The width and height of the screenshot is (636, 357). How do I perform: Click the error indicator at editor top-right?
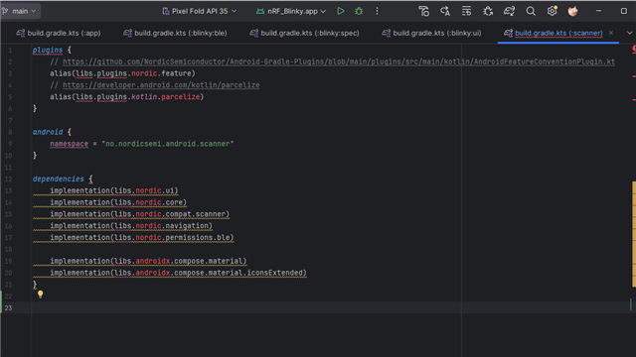pos(633,50)
